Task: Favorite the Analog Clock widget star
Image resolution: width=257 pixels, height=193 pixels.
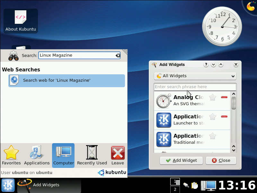Action: click(x=213, y=97)
